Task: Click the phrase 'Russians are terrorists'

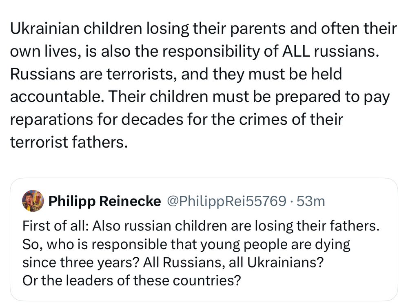Action: tap(91, 74)
